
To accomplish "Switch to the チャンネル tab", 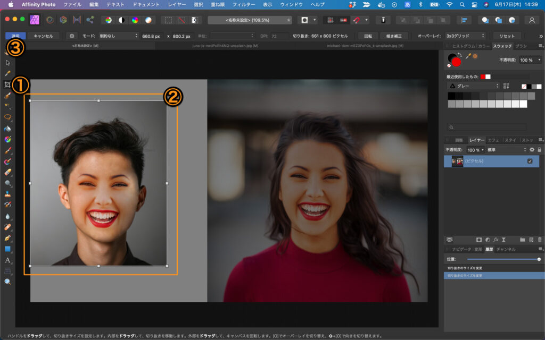I will pos(506,249).
